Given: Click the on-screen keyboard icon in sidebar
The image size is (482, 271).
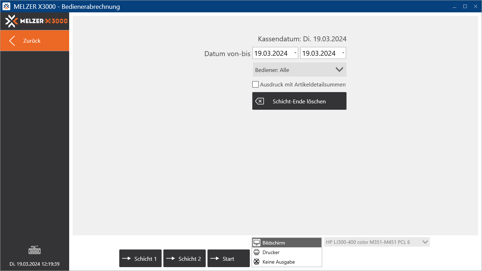Looking at the screenshot, I should (35, 250).
